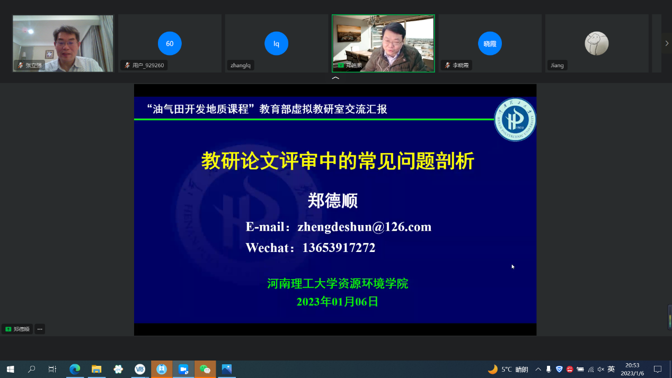This screenshot has width=672, height=378.
Task: Open File Explorer from the taskbar
Action: click(x=96, y=369)
